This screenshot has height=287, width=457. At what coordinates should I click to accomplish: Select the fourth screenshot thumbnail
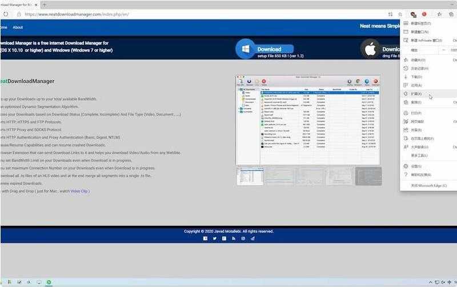pyautogui.click(x=339, y=176)
